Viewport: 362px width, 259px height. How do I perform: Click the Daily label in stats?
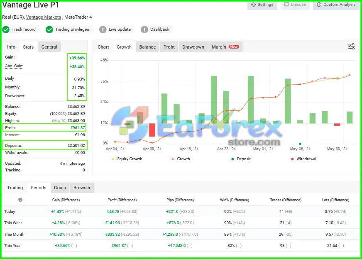pos(10,78)
